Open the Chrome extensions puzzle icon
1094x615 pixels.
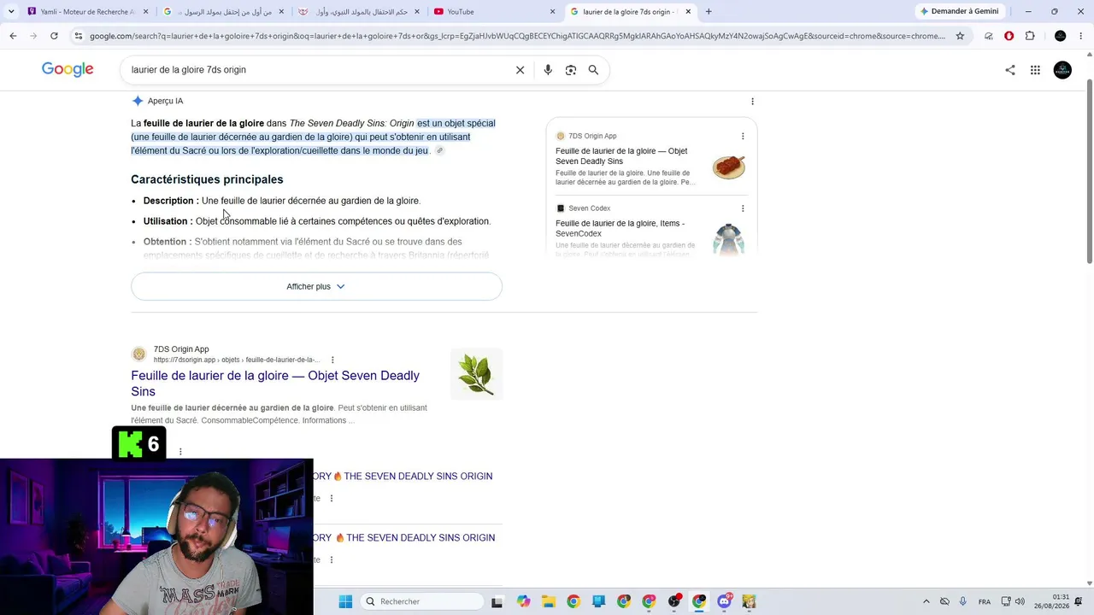tap(1030, 36)
